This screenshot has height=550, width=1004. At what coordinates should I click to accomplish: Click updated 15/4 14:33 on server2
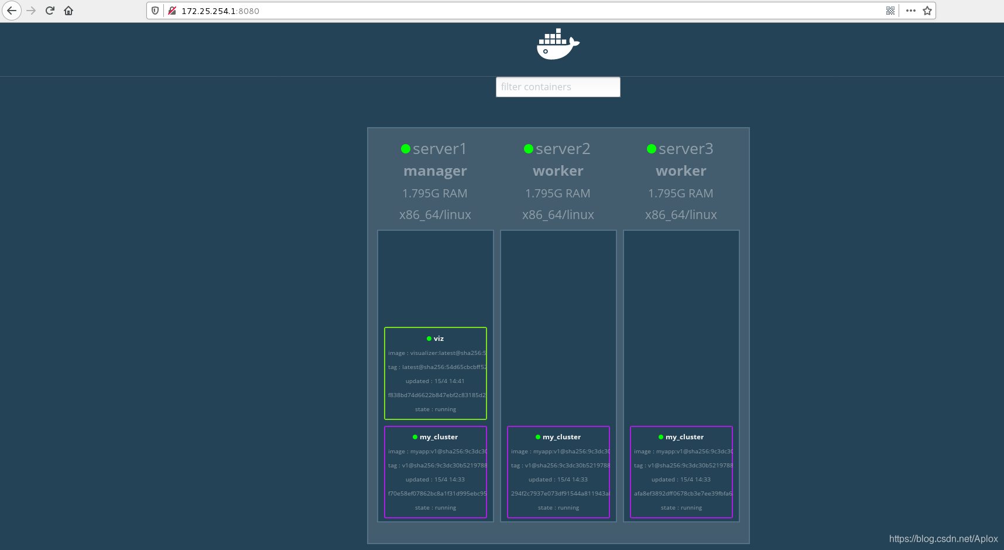tap(558, 480)
